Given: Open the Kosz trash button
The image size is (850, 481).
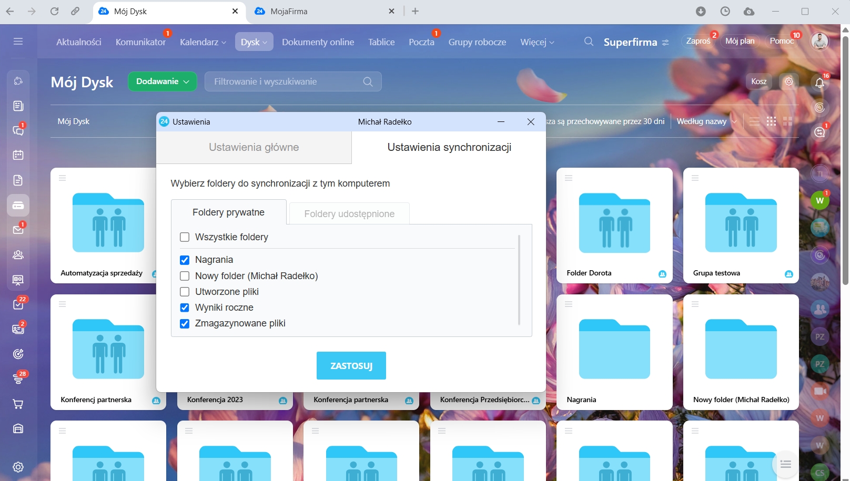Looking at the screenshot, I should pos(758,81).
